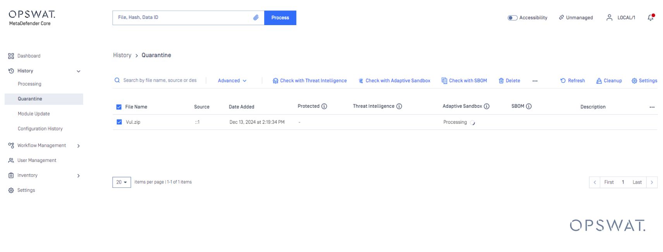Open the items per page dropdown
Image resolution: width=663 pixels, height=252 pixels.
click(122, 182)
